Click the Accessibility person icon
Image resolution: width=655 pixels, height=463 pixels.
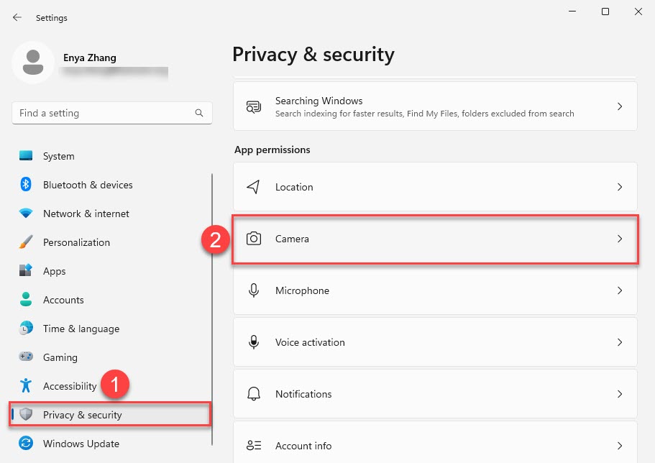point(26,386)
